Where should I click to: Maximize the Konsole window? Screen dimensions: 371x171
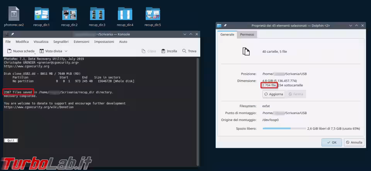[191, 34]
